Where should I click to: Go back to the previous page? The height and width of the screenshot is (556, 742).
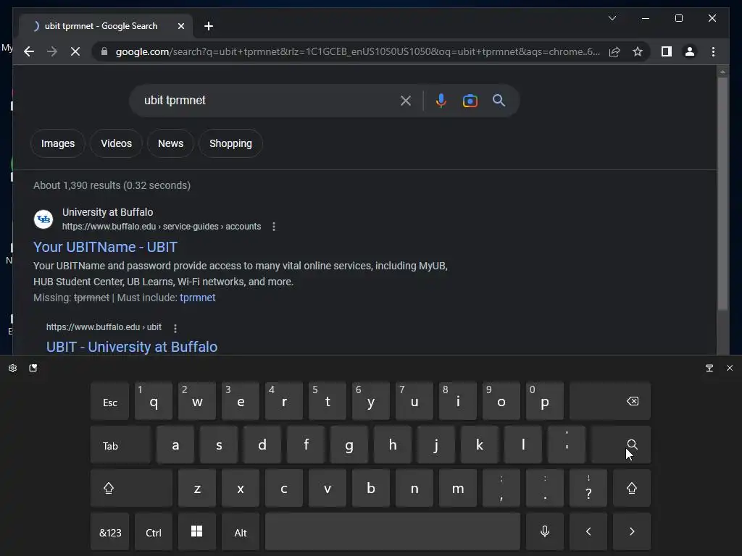tap(29, 51)
